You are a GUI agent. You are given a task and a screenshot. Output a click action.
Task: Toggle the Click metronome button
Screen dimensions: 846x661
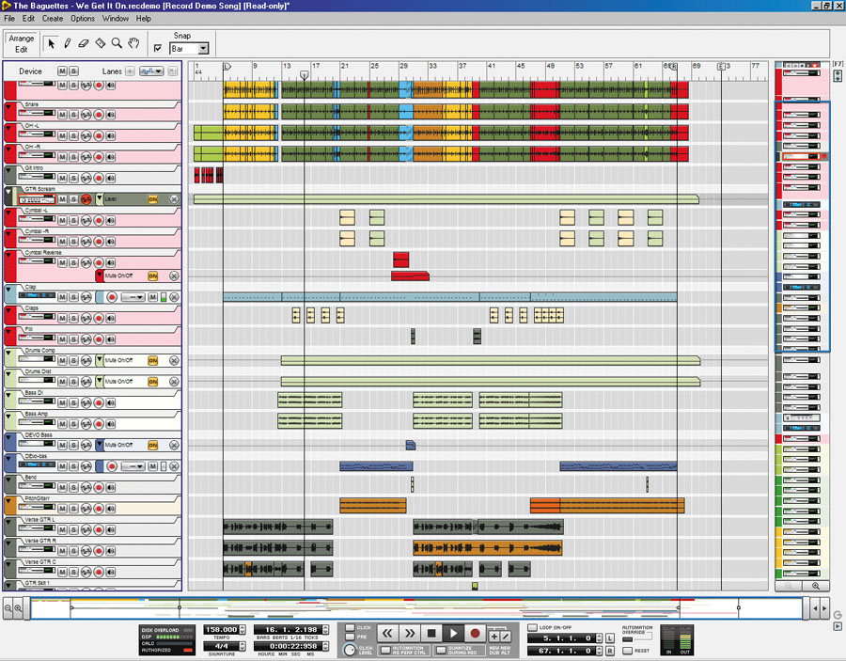[350, 627]
